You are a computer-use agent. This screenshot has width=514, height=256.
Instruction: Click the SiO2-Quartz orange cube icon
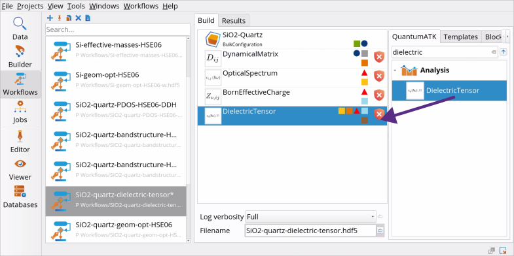pos(213,40)
